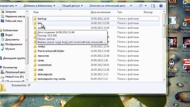Open the Изображения library

14,44
